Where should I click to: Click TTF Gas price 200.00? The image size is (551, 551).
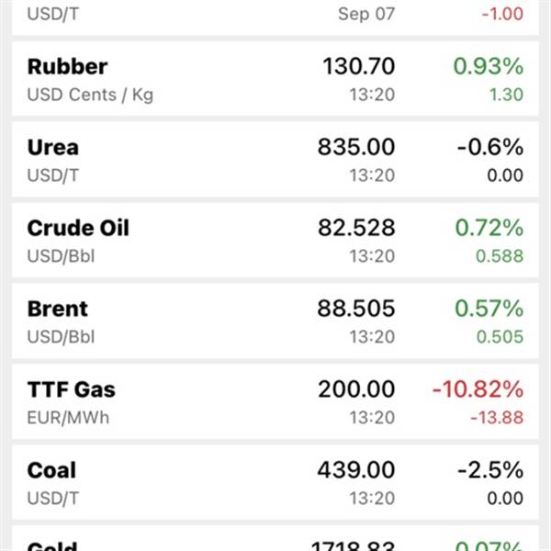(x=356, y=389)
